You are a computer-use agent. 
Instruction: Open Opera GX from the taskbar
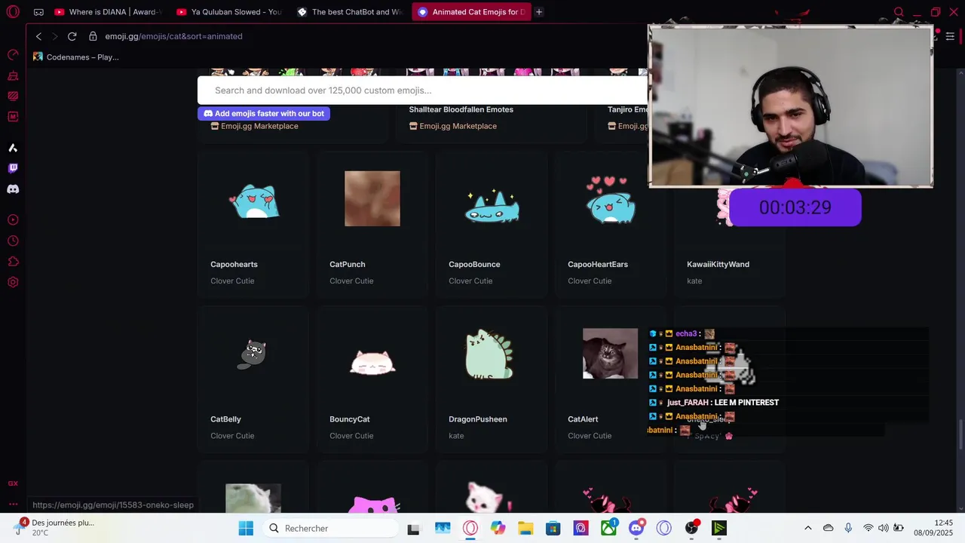click(470, 529)
